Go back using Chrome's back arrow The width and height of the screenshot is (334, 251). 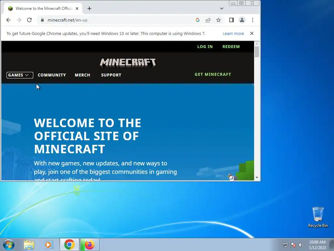tap(8, 20)
